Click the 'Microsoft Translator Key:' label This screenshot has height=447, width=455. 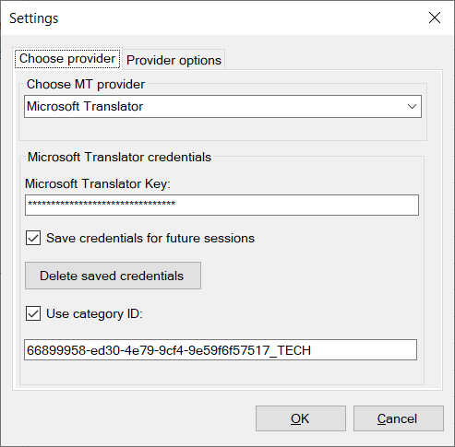tap(98, 183)
